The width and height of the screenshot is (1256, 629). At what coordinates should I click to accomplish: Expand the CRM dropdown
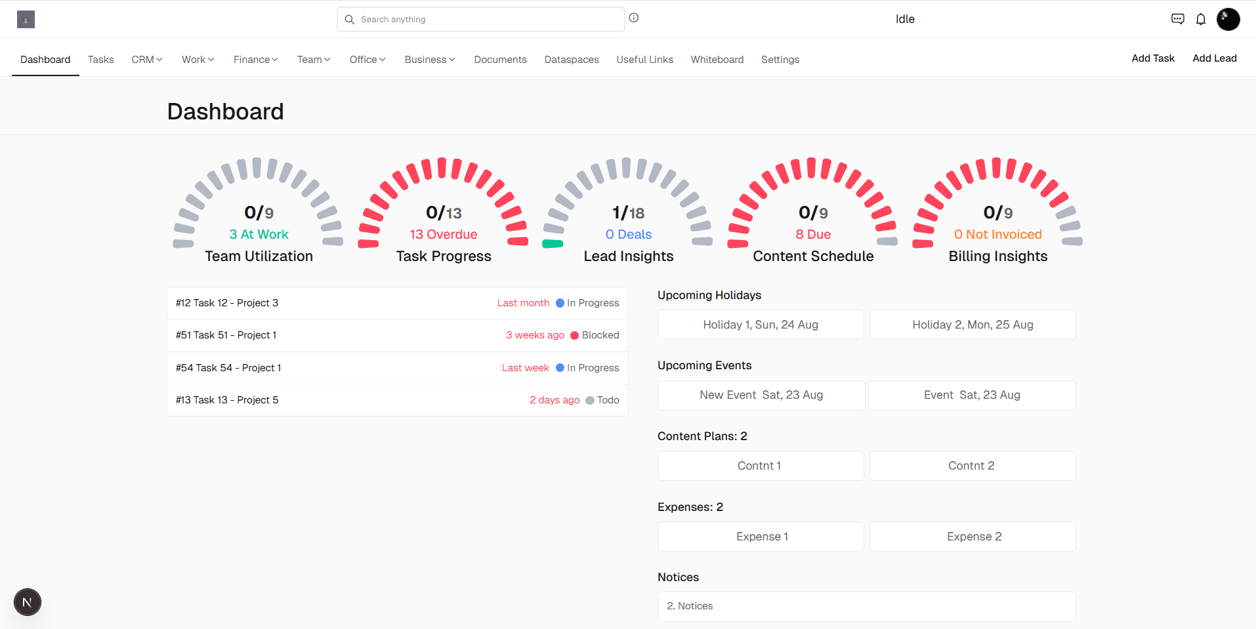pos(146,59)
